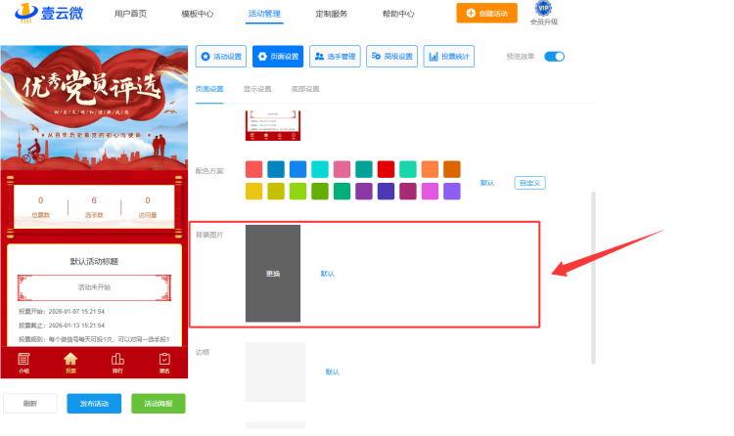Click the green 活动海报 button

(159, 403)
